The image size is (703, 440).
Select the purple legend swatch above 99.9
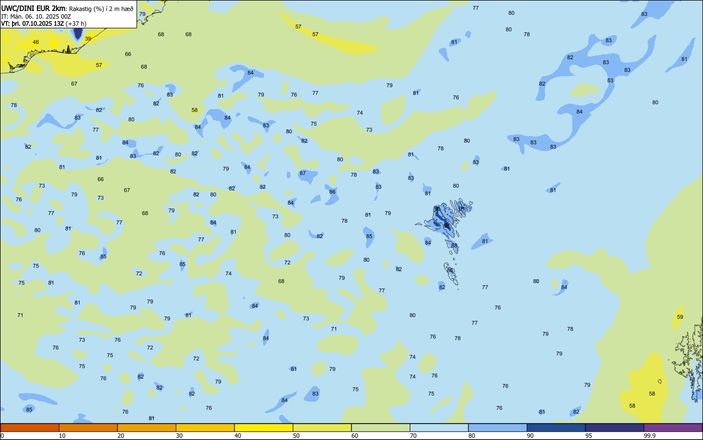click(673, 427)
